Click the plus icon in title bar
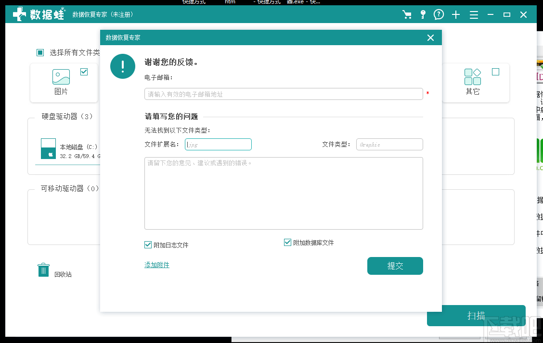This screenshot has width=543, height=343. click(456, 15)
